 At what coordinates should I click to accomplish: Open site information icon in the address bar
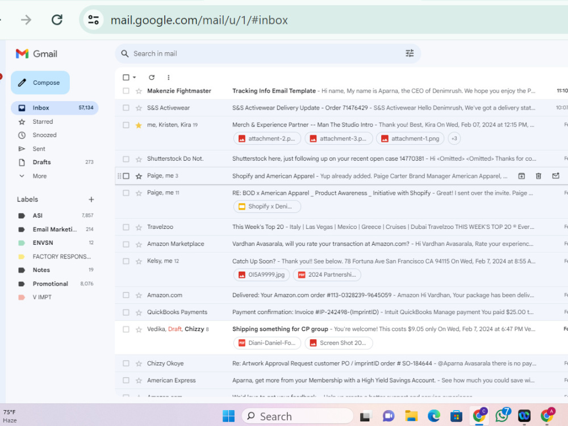(94, 19)
